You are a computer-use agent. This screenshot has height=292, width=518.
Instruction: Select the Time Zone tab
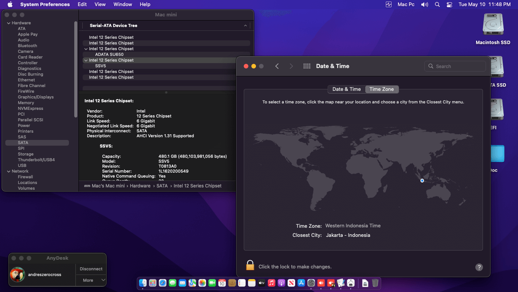pos(382,89)
